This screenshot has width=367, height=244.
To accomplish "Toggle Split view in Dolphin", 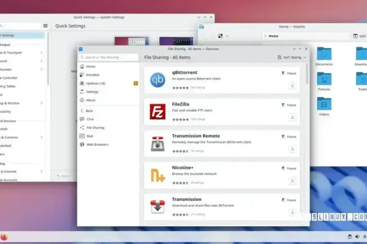I will click(x=359, y=36).
